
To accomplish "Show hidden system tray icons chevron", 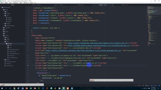I will (142, 88).
